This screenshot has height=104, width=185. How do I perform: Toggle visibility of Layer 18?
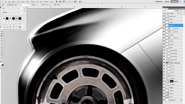coord(164,90)
